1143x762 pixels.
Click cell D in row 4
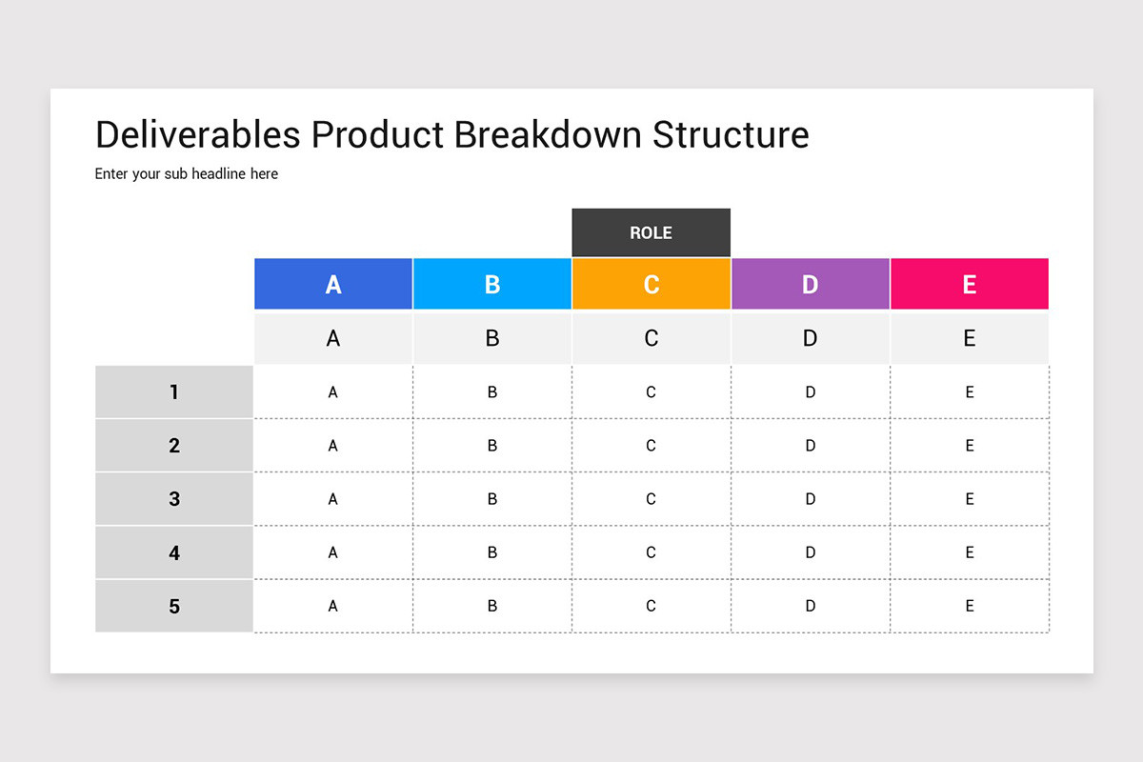811,552
